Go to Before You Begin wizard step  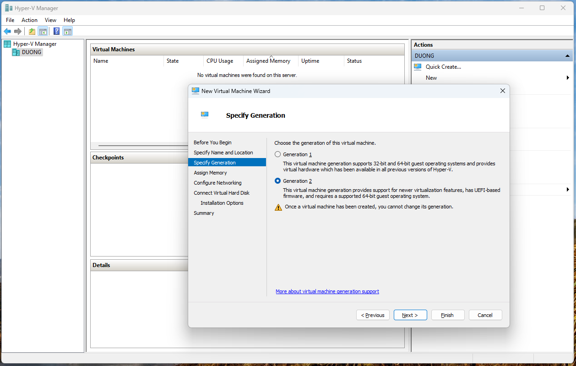coord(212,142)
